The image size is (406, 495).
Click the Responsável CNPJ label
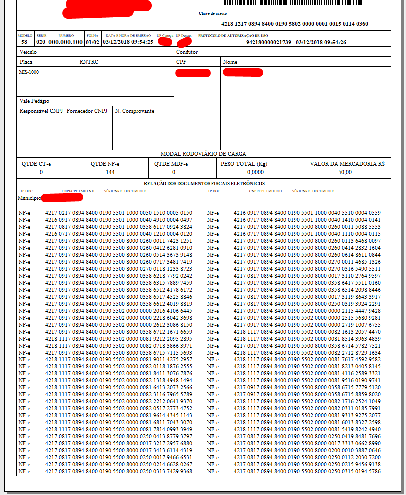41,111
